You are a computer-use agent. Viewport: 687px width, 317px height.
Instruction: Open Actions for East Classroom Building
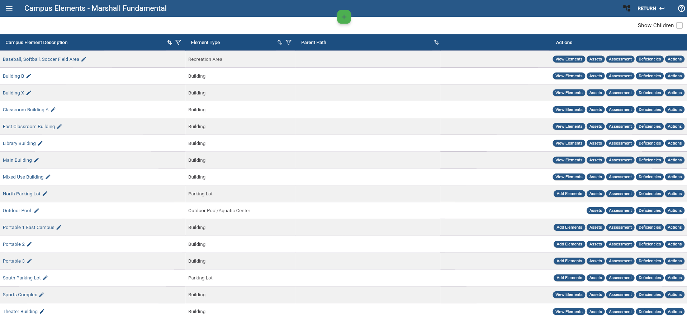[x=674, y=126]
